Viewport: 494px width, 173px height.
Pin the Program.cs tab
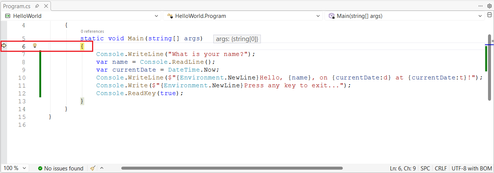[37, 6]
